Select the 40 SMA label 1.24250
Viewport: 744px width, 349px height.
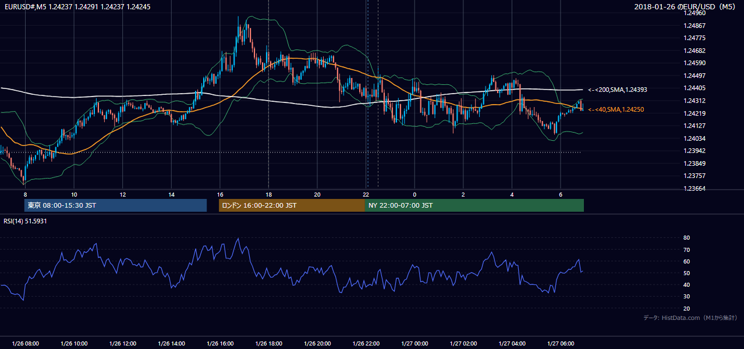616,109
